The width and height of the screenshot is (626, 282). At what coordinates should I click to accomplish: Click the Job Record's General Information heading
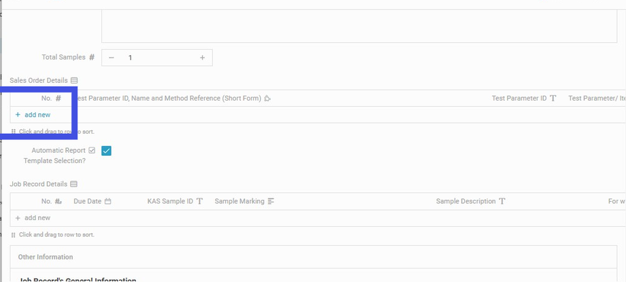(78, 279)
